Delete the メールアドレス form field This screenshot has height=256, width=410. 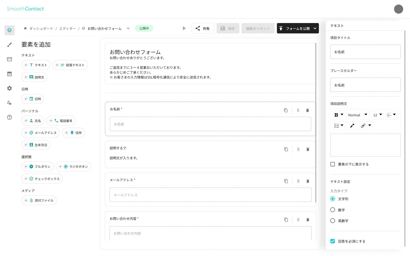tap(308, 181)
